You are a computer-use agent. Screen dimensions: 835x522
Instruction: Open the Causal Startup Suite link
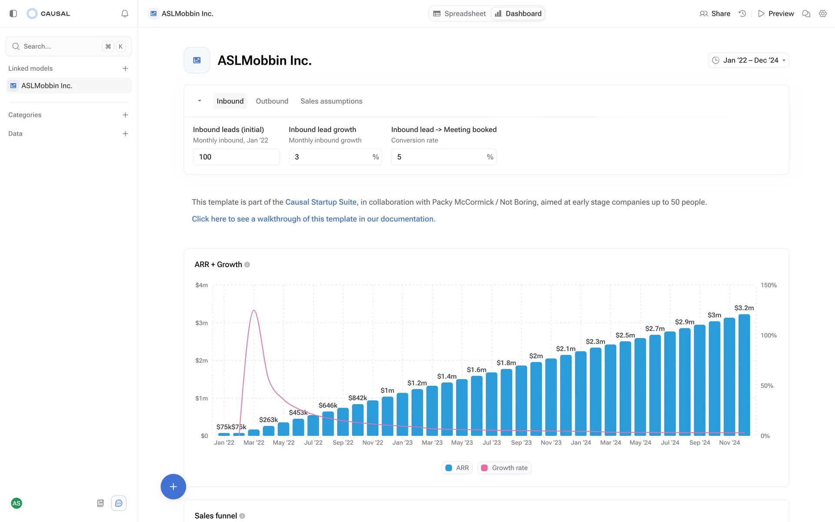[321, 202]
